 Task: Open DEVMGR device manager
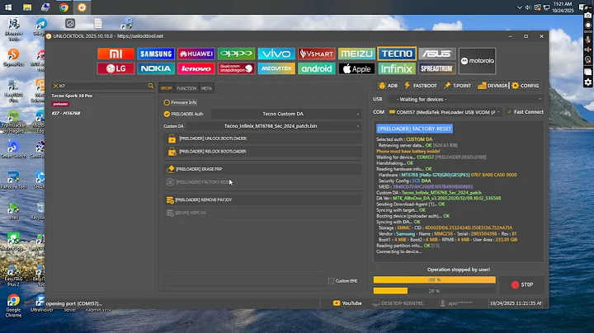point(493,86)
